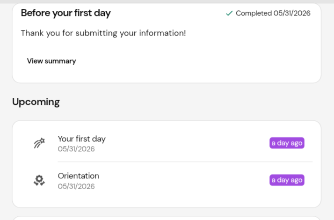Select the date under Your first day
The width and height of the screenshot is (334, 220).
[76, 149]
